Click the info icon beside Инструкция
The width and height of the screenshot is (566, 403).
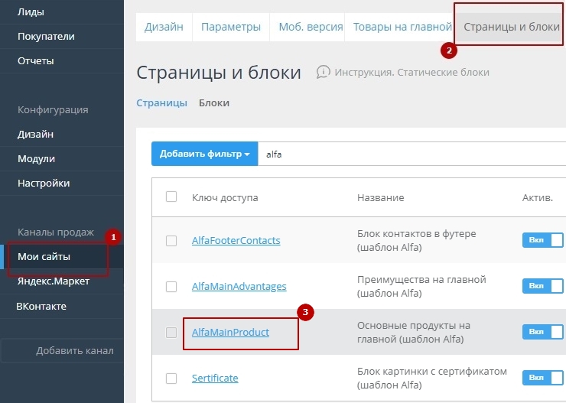click(323, 72)
